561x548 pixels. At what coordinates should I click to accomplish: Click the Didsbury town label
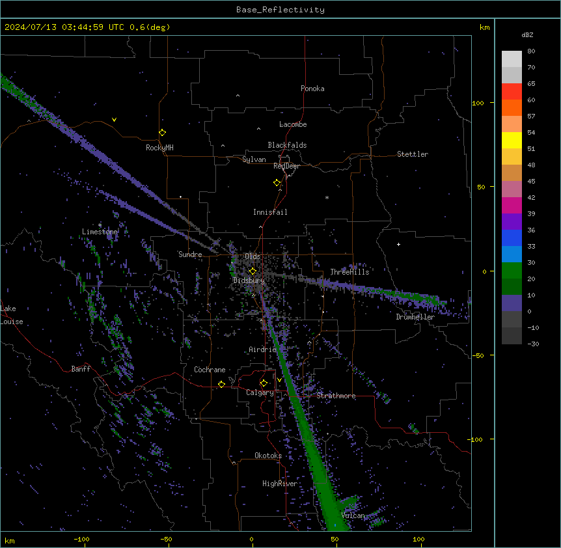[249, 281]
